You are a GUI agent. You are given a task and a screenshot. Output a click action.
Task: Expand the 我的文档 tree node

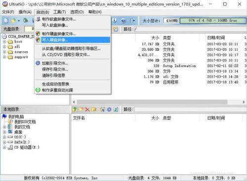(x=4, y=127)
